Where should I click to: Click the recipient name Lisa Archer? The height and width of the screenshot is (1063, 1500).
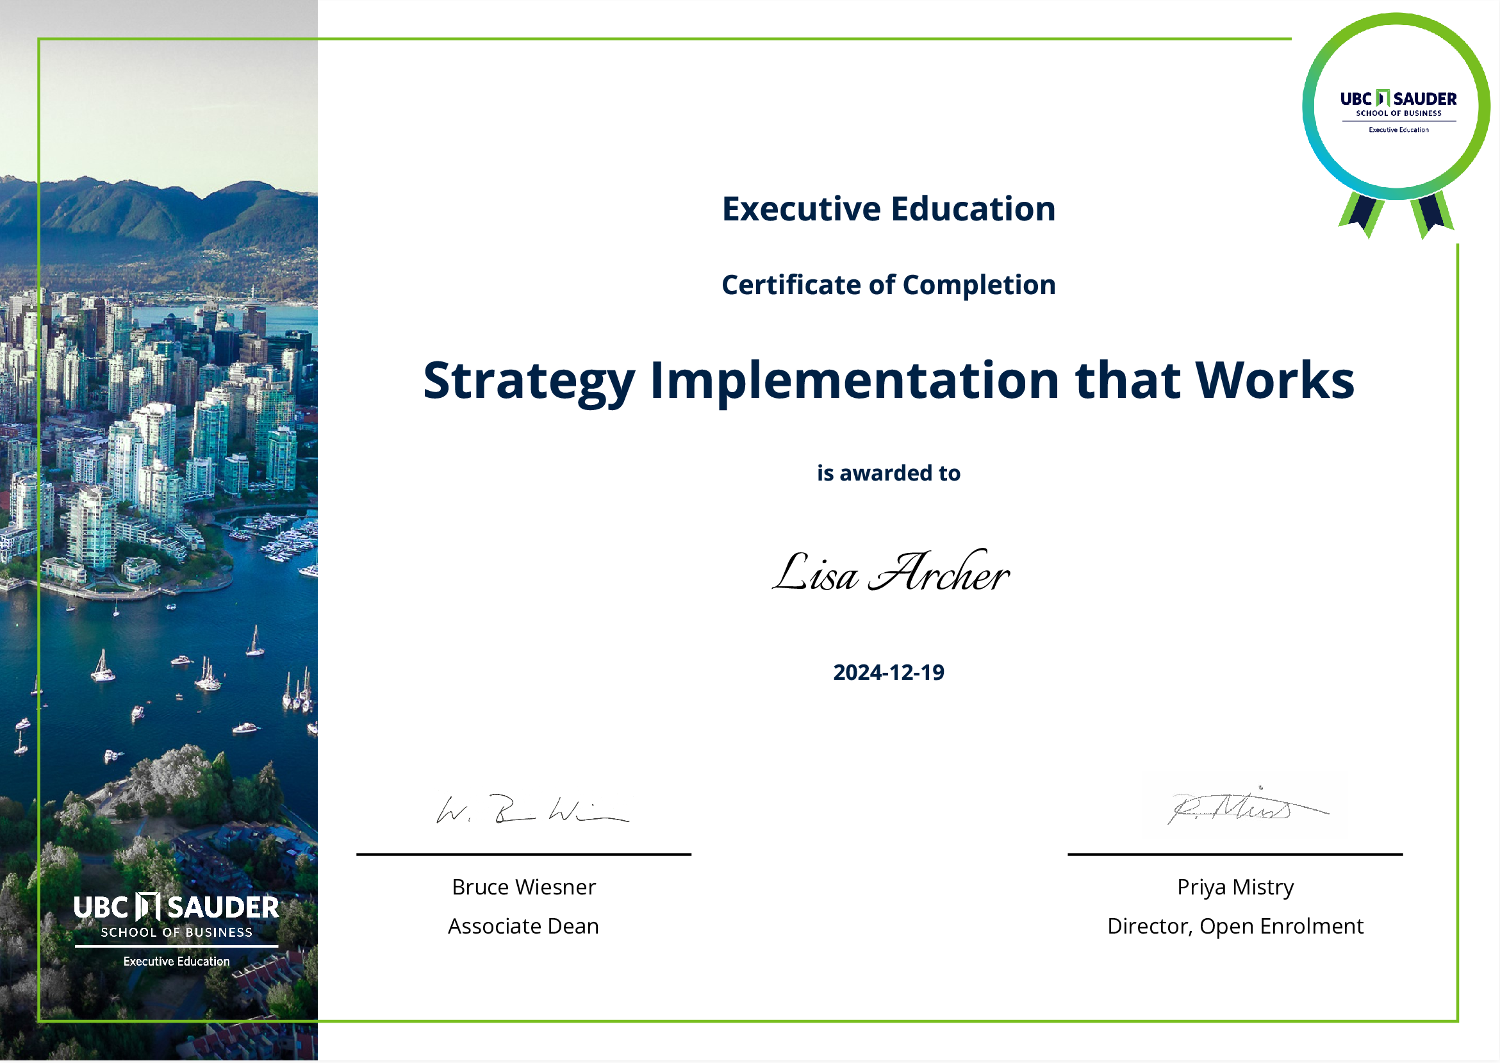point(890,573)
